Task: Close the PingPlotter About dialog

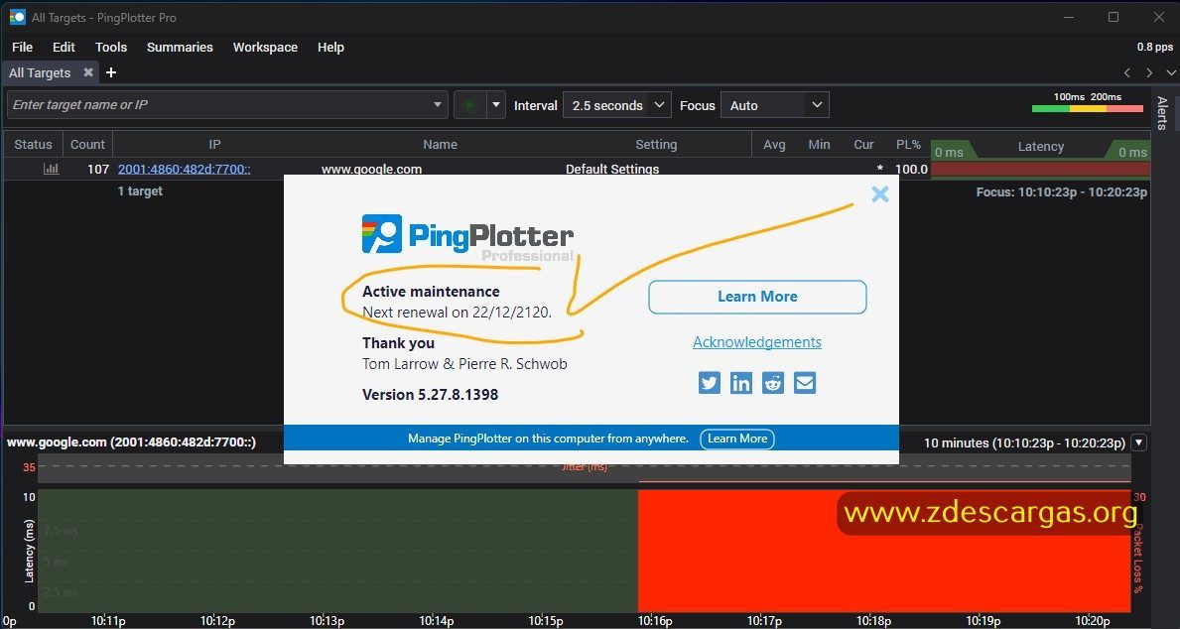Action: [x=879, y=194]
